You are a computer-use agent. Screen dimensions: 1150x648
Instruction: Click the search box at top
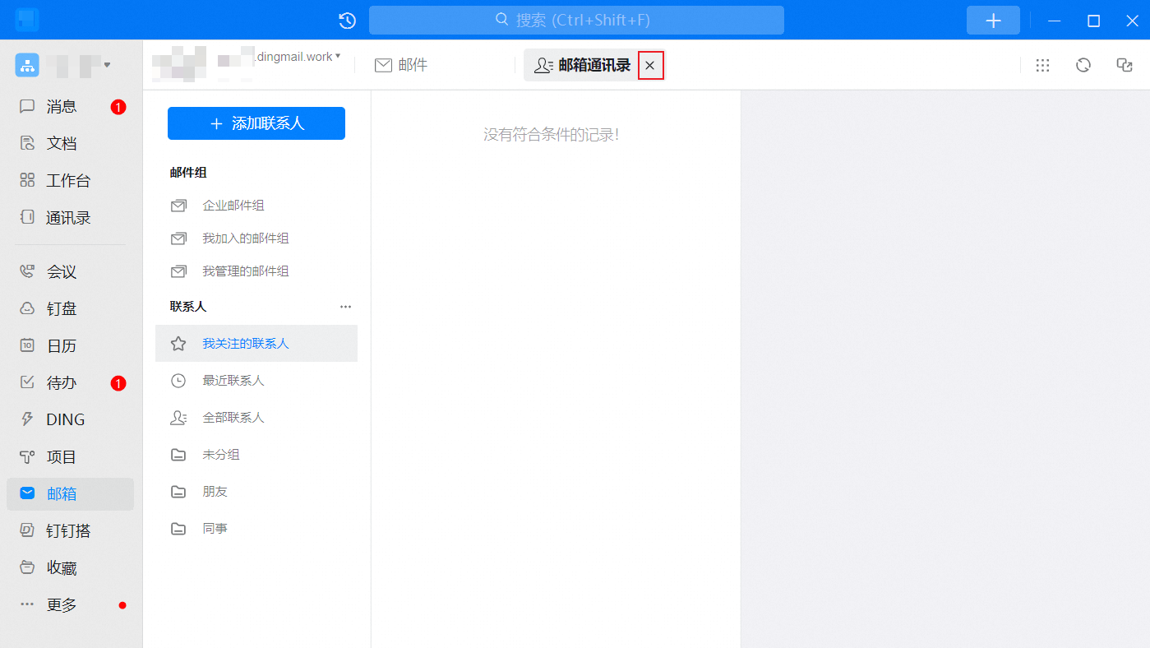pos(576,21)
